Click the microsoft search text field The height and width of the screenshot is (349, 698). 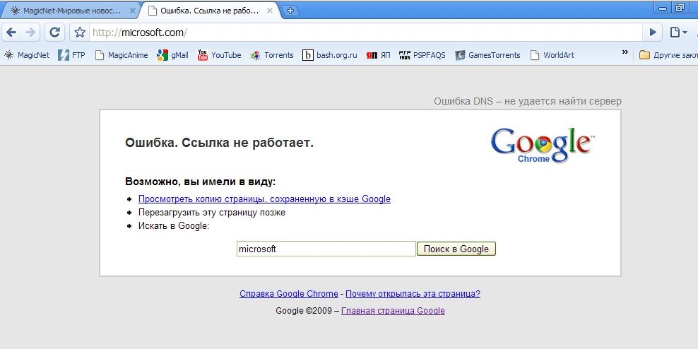click(x=326, y=249)
